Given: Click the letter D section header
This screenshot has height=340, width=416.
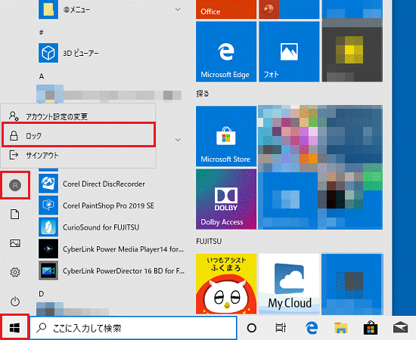Looking at the screenshot, I should pos(42,294).
